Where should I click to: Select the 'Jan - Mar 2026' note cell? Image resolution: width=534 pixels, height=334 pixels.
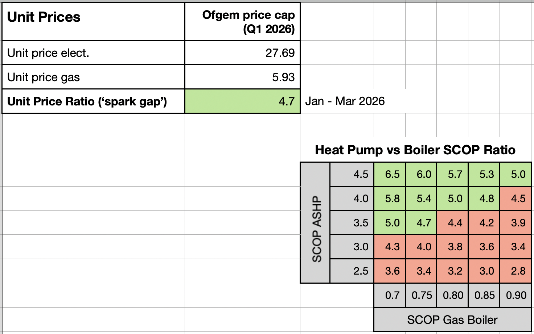point(345,101)
